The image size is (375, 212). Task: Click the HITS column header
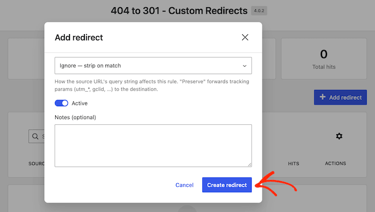(293, 163)
